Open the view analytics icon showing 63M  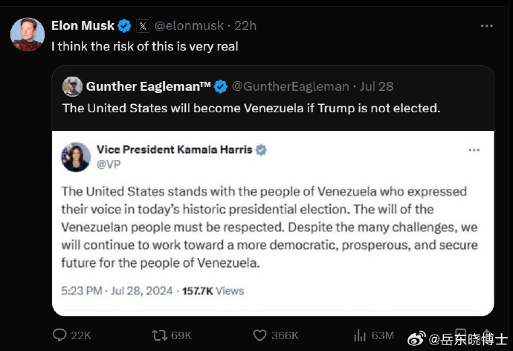360,335
